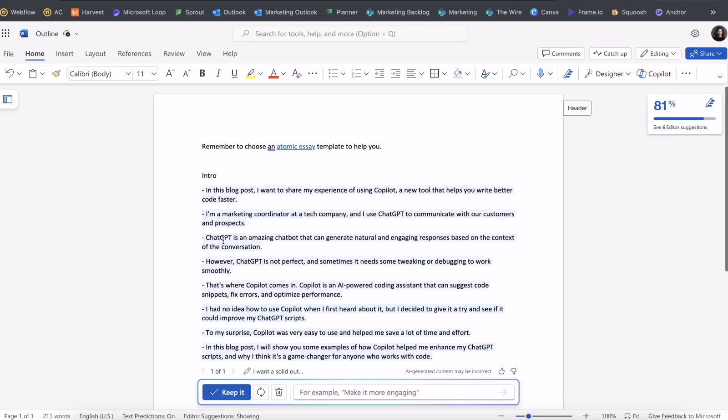Increase font size with larger A

pos(170,73)
